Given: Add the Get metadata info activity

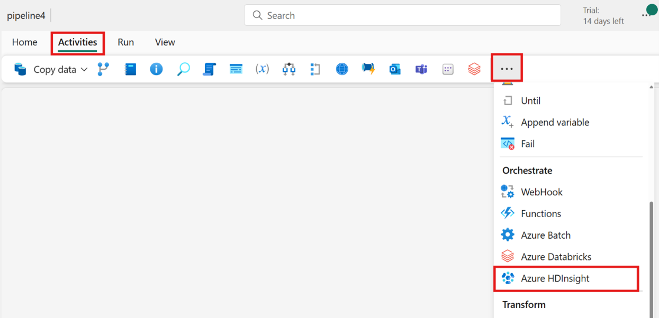Looking at the screenshot, I should coord(156,69).
